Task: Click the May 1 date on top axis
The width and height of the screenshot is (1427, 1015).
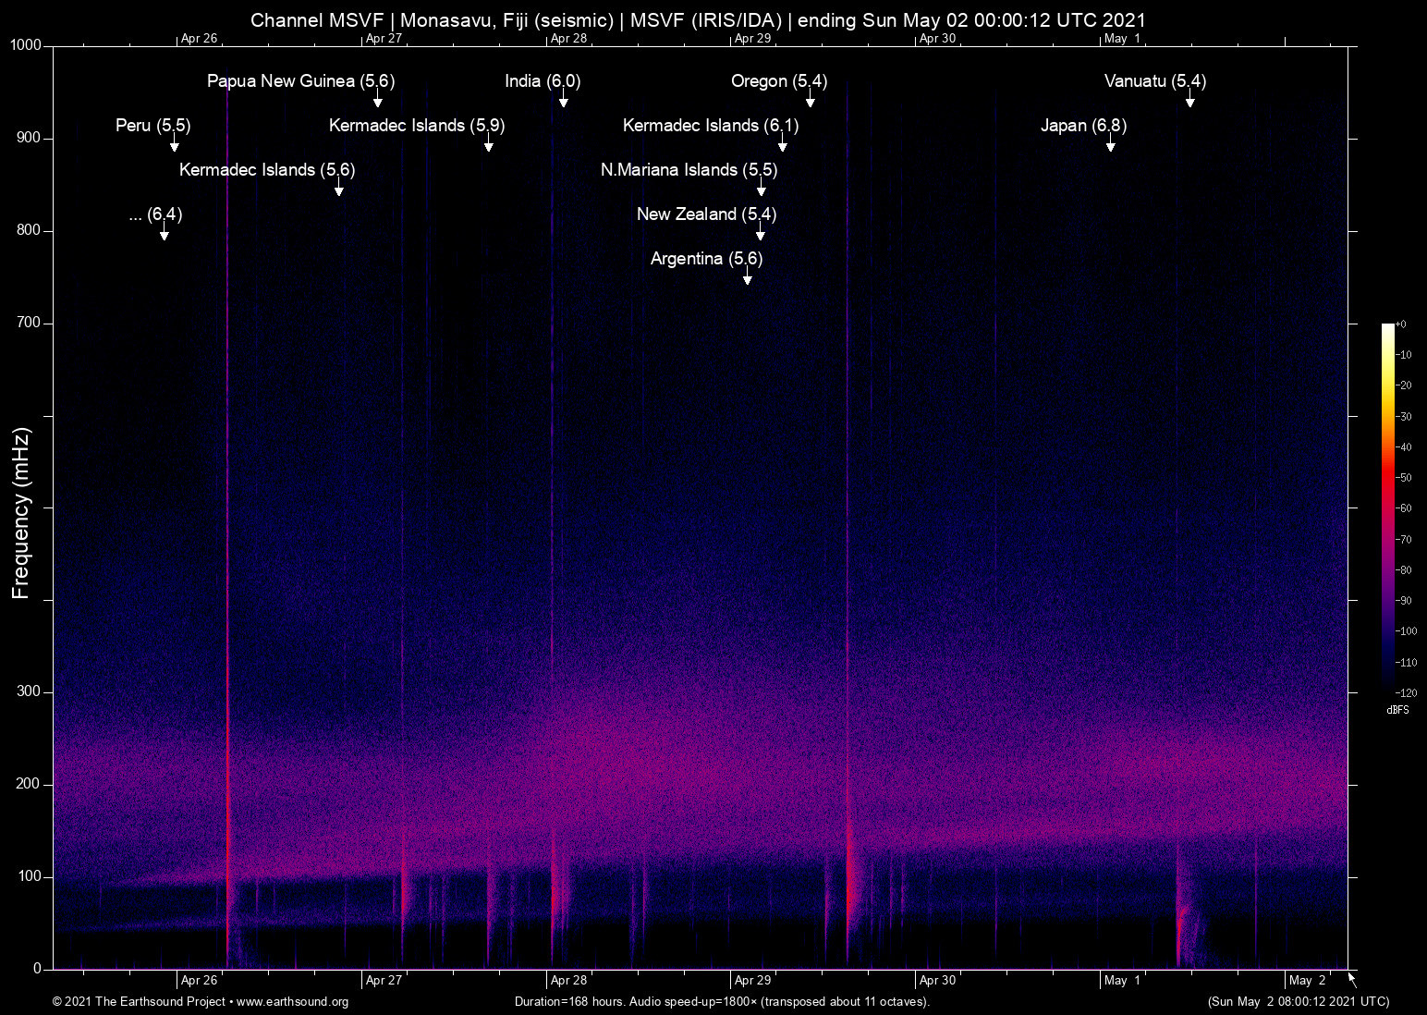Action: point(1122,39)
